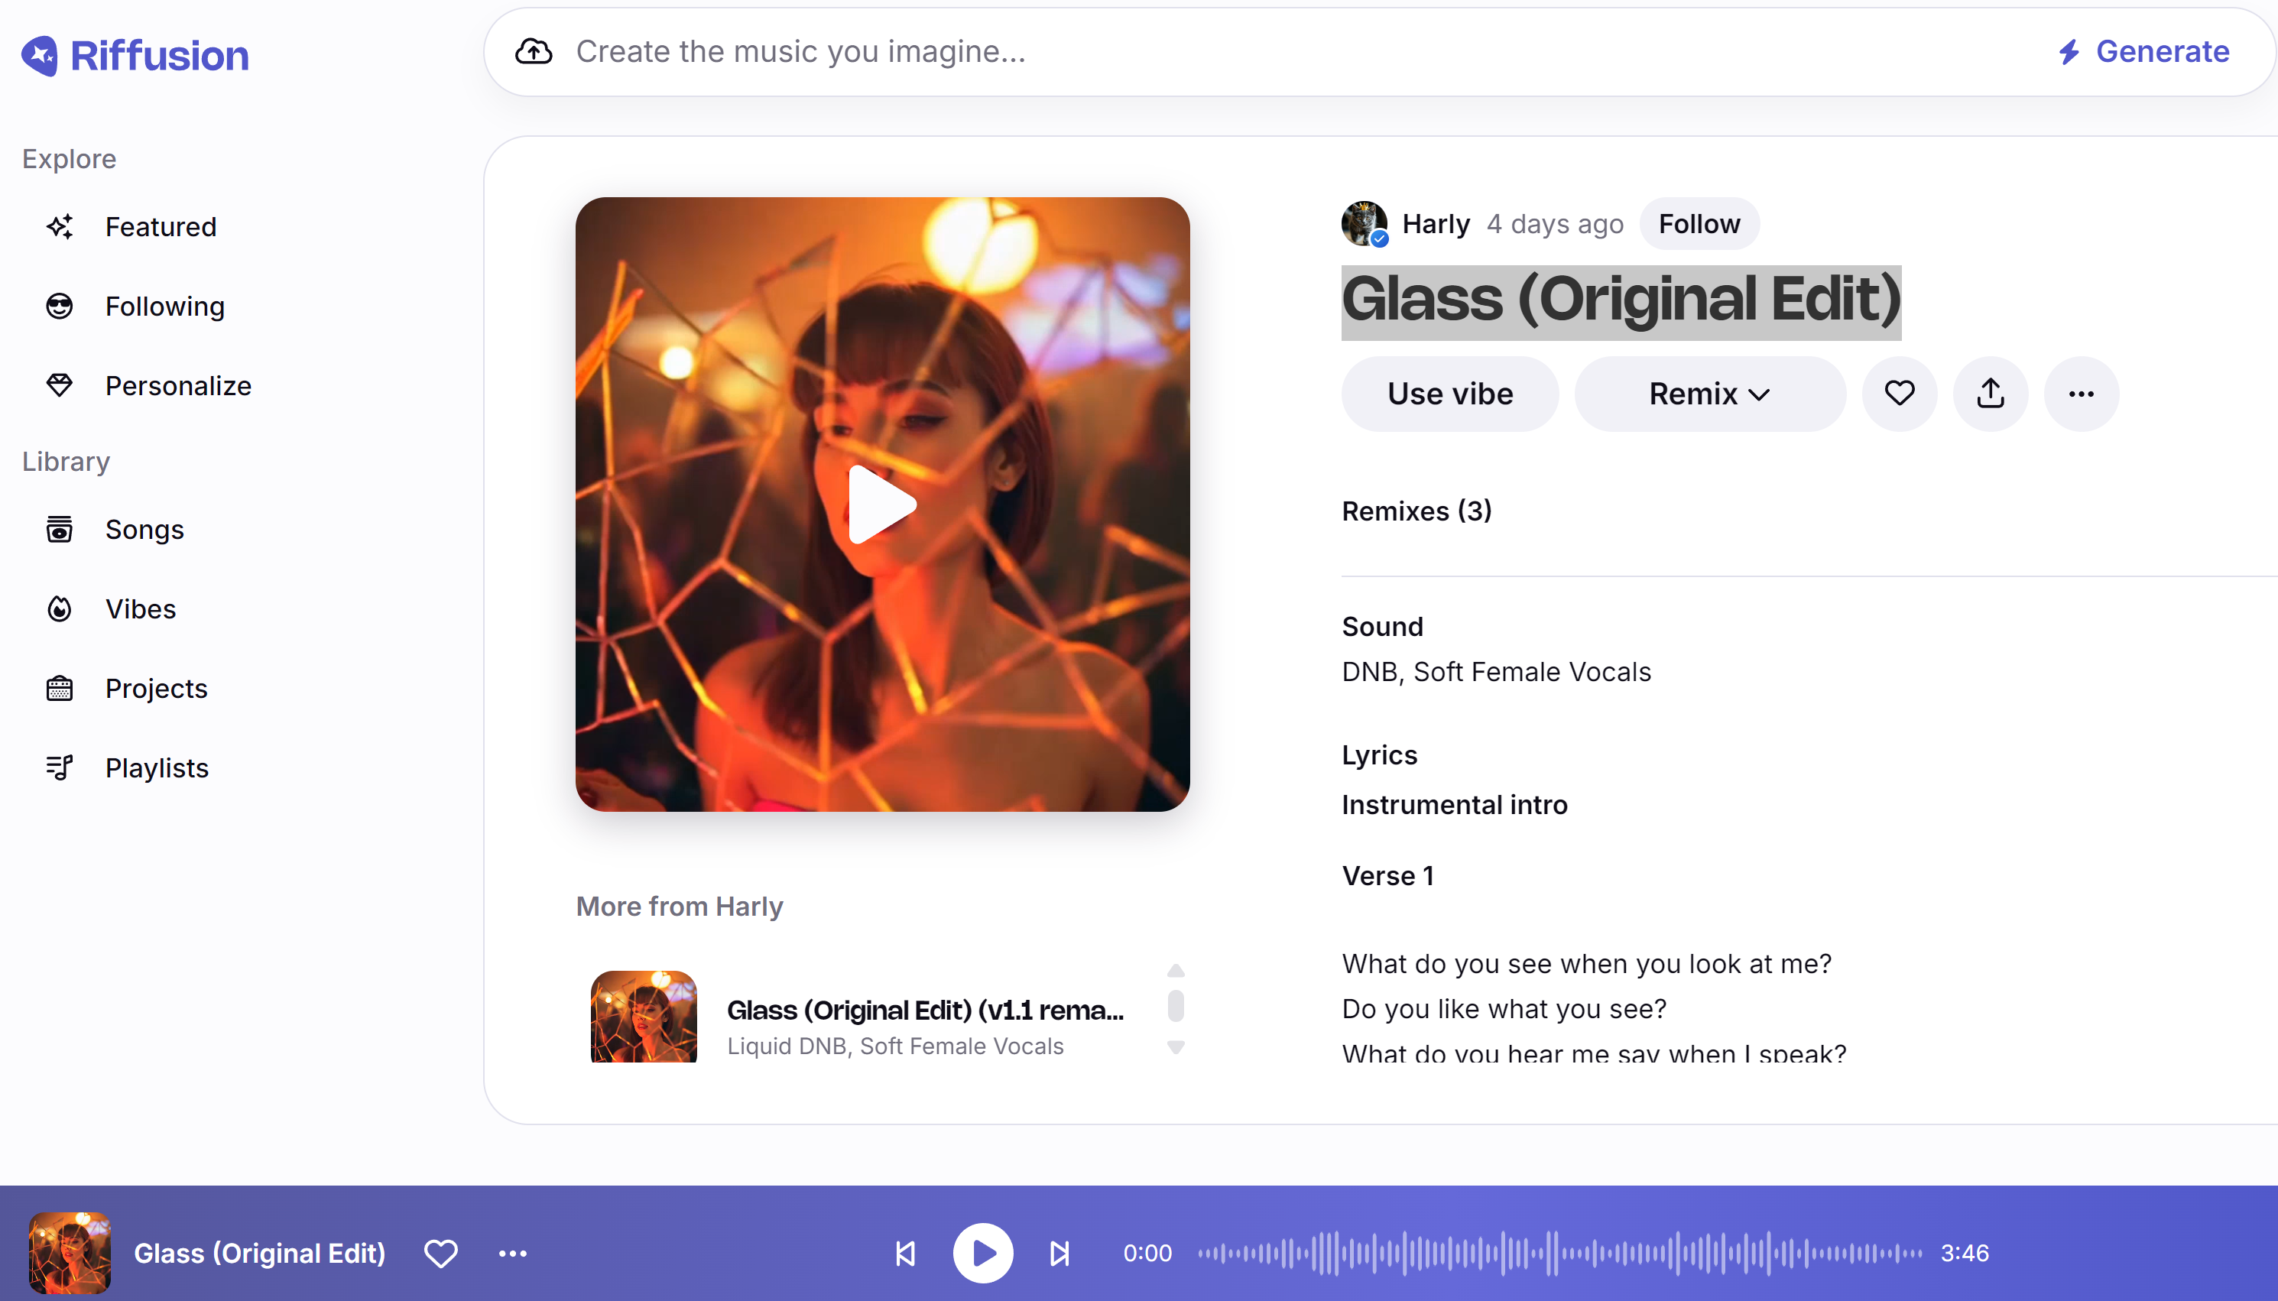The image size is (2278, 1301).
Task: Click the Generate button
Action: pyautogui.click(x=2144, y=52)
